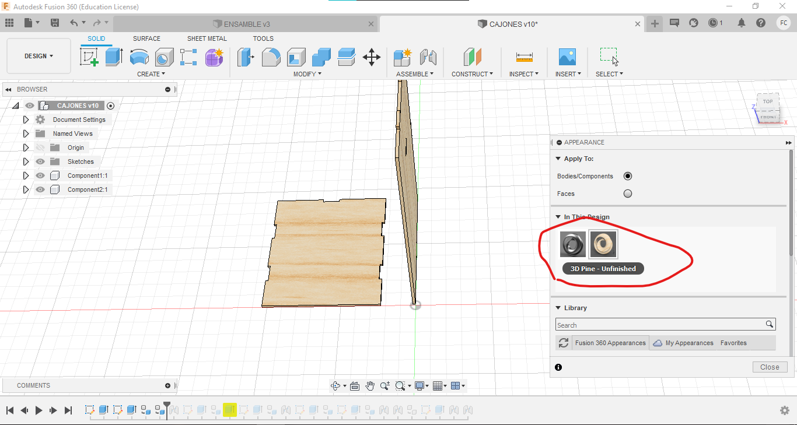Activate the Move/Copy arrows tool
This screenshot has width=797, height=425.
372,57
